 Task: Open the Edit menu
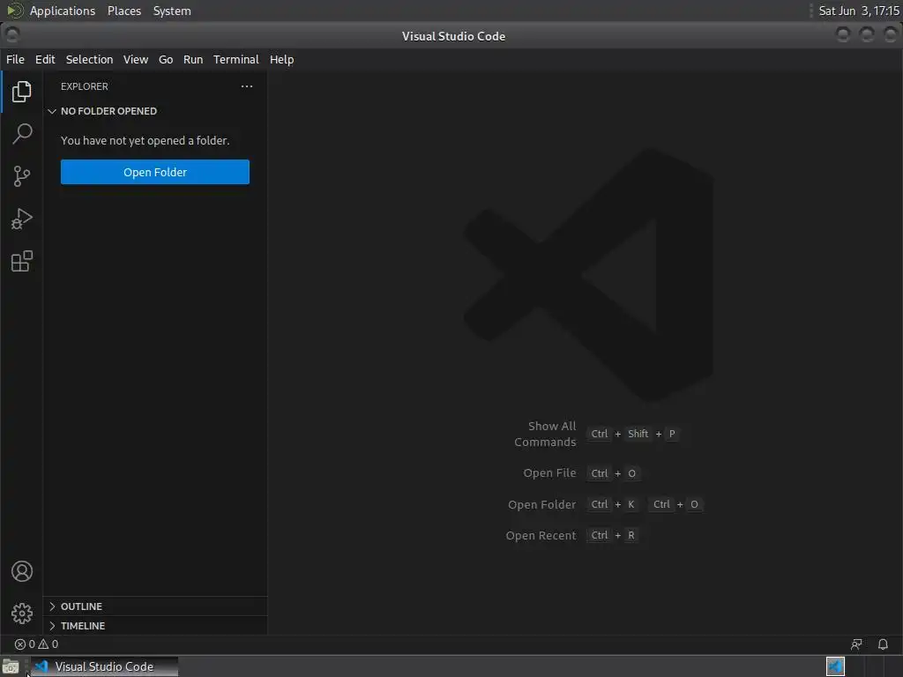pos(45,59)
